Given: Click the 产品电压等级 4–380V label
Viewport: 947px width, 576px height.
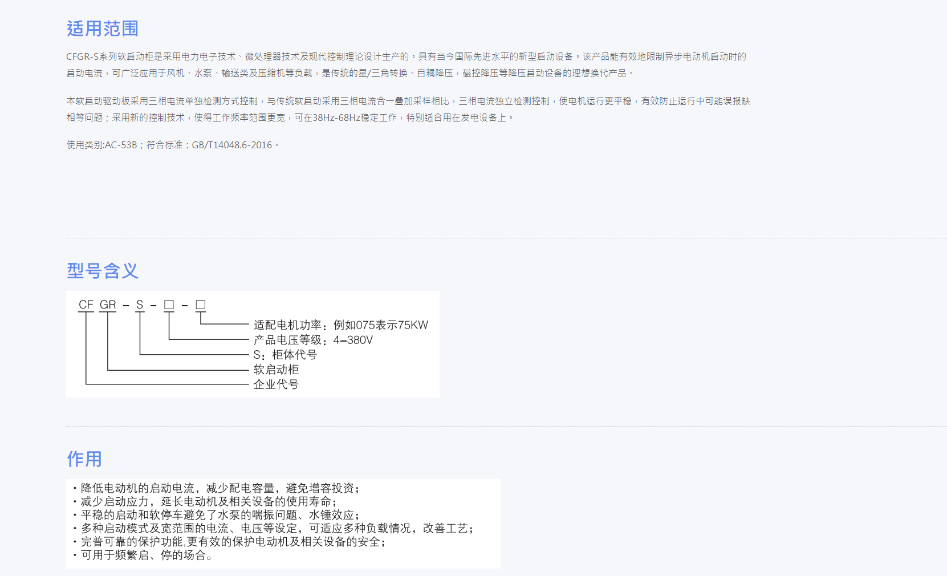Looking at the screenshot, I should (x=313, y=340).
